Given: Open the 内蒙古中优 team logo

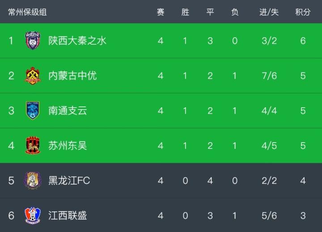Looking at the screenshot, I should (33, 76).
